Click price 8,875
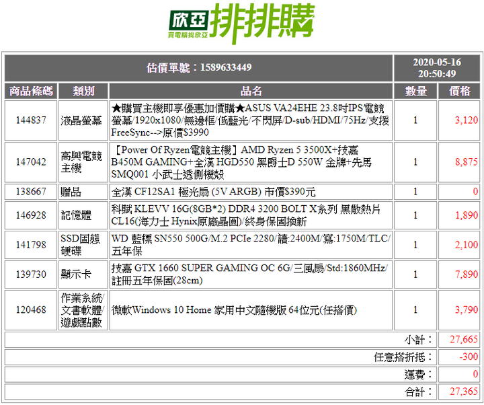This screenshot has width=484, height=405. coord(467,162)
